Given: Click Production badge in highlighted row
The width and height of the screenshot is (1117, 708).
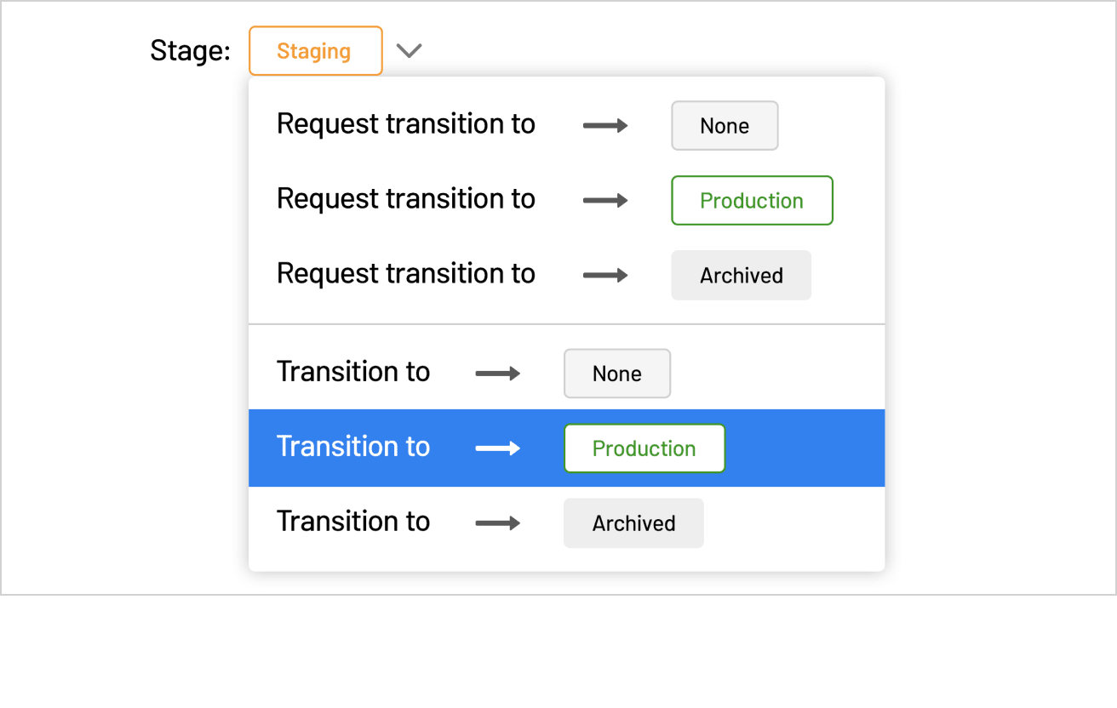Looking at the screenshot, I should [644, 448].
